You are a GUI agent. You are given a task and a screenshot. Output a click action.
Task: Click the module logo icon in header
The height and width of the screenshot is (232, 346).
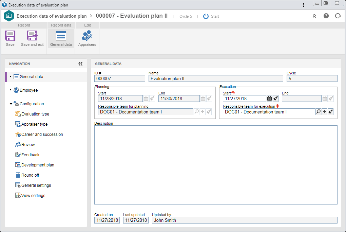point(9,16)
